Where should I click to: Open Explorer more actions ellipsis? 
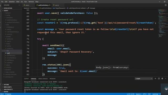click(x=19, y=5)
